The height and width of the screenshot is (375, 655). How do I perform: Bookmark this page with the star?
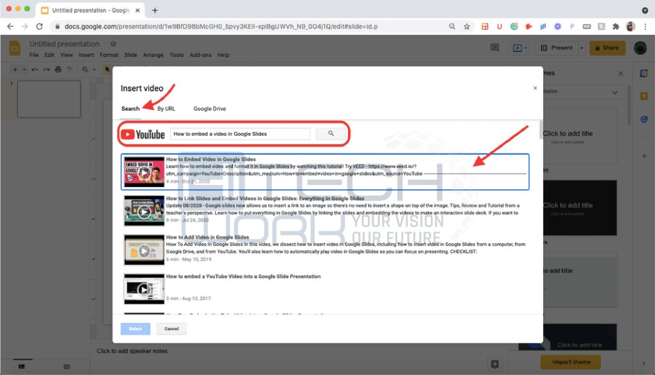tap(466, 26)
